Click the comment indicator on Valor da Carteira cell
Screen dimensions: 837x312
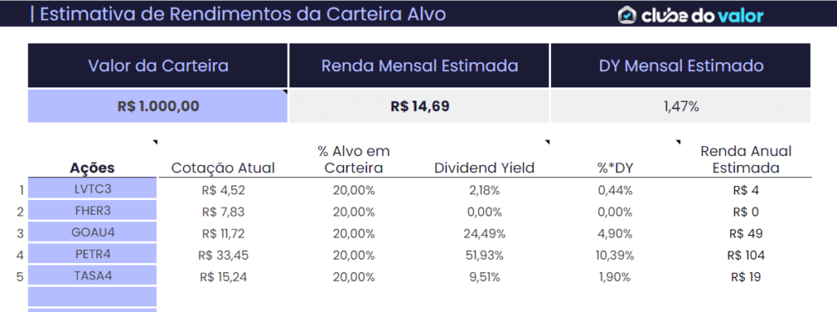284,92
